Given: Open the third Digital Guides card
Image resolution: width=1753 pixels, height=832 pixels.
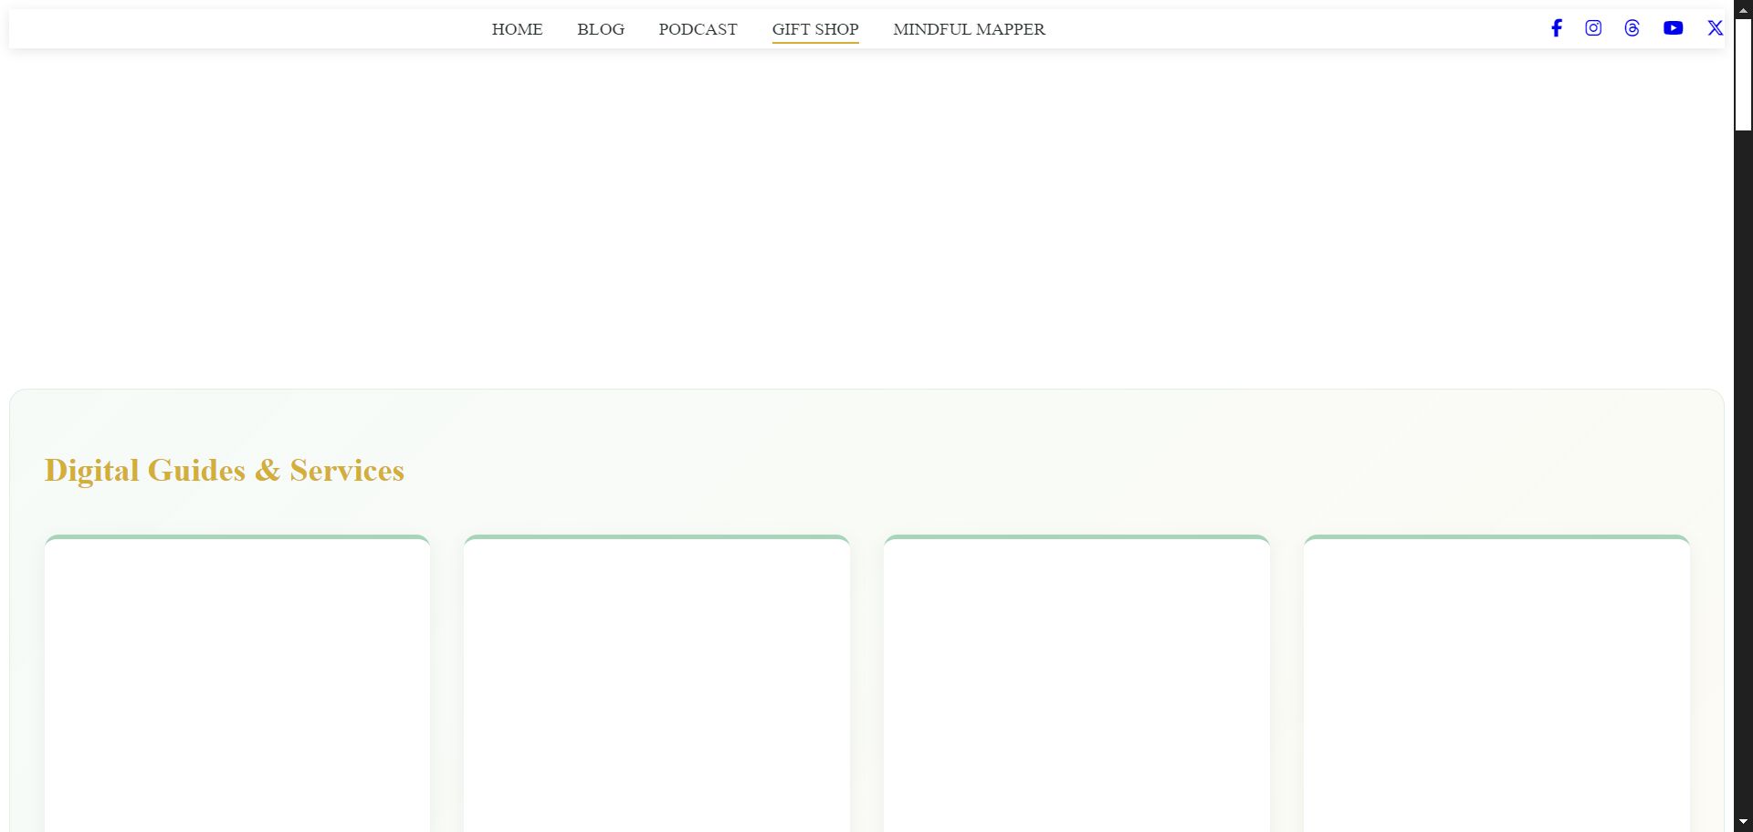Looking at the screenshot, I should pyautogui.click(x=1076, y=684).
